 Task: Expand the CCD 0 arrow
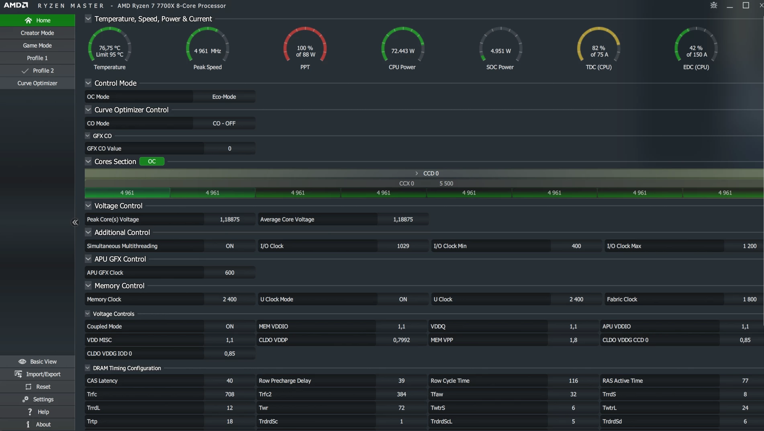click(x=417, y=173)
